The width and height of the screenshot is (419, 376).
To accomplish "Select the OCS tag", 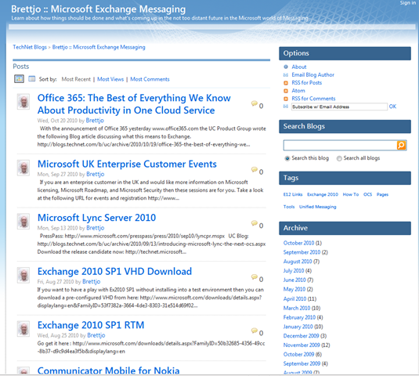I will click(367, 194).
